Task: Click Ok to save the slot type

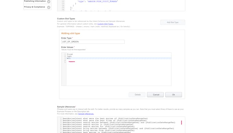Action: point(174,95)
